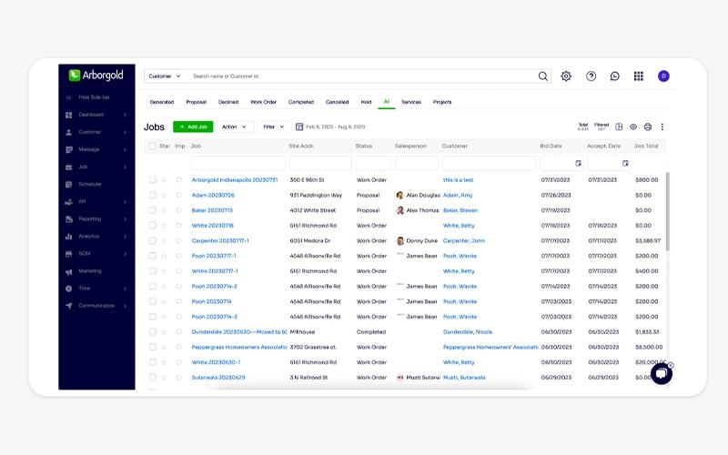Toggle Imp circle for Pooh 20230714 row

click(x=178, y=301)
